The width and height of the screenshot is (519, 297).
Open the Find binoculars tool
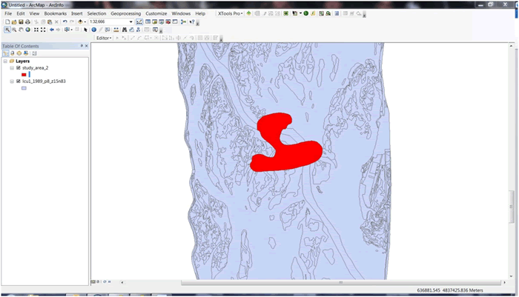[x=125, y=30]
